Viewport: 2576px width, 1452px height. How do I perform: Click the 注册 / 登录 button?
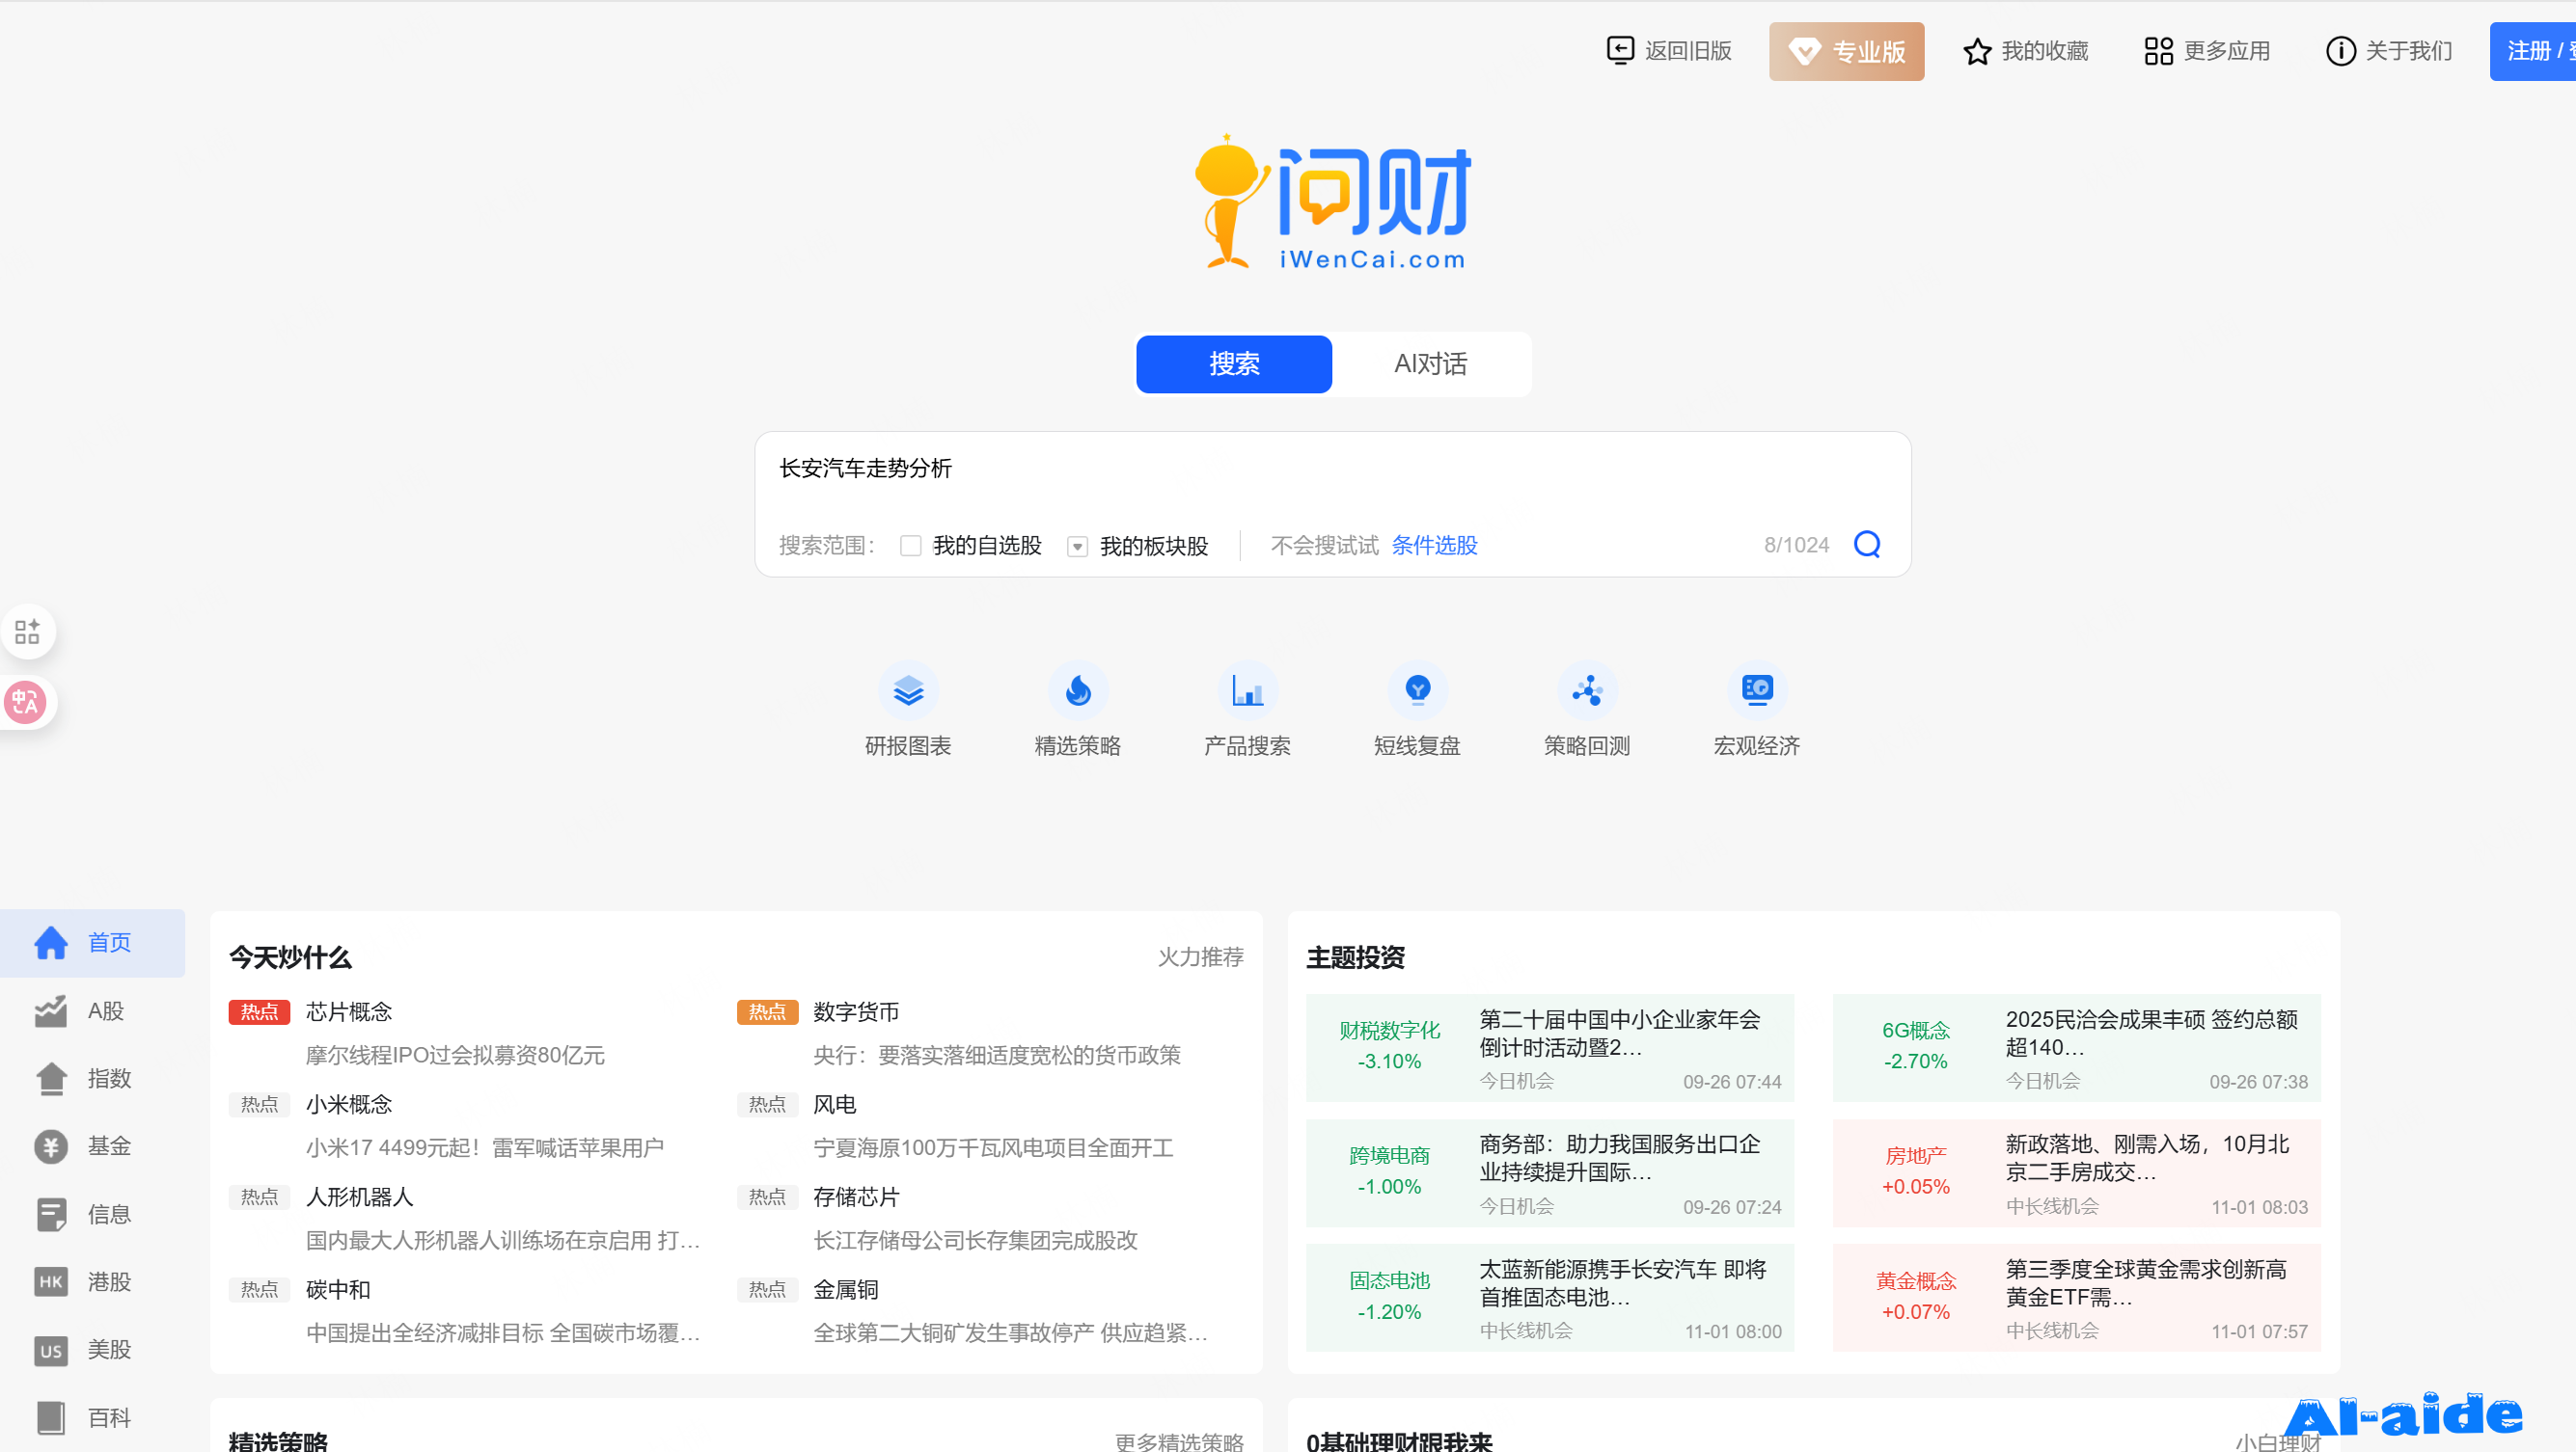tap(2533, 51)
